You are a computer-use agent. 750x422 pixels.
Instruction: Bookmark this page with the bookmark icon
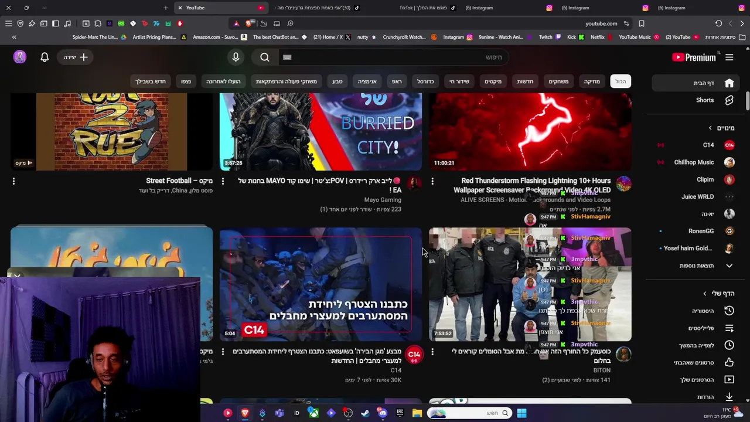642,23
